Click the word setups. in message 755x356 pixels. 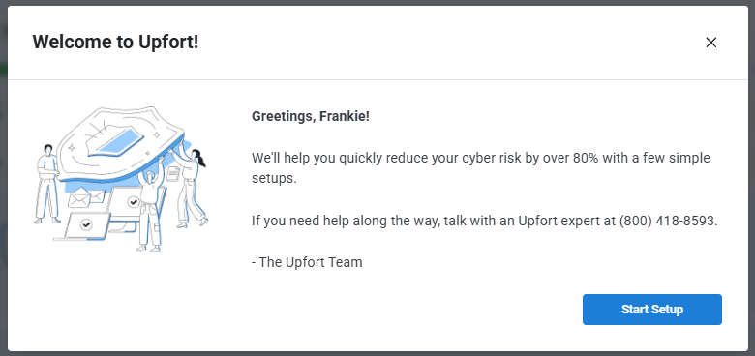click(274, 178)
